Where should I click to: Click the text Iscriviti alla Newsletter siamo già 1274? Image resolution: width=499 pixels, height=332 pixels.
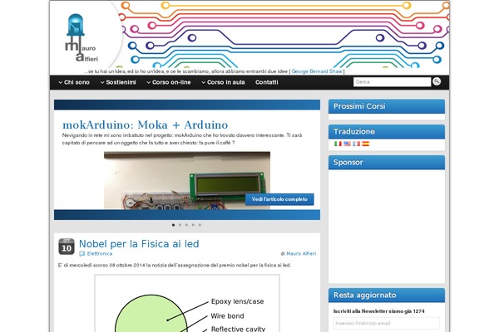pos(378,311)
